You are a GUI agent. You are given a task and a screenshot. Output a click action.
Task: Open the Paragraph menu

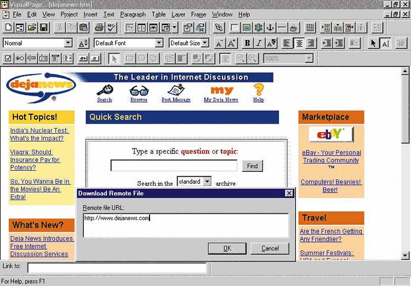point(133,14)
